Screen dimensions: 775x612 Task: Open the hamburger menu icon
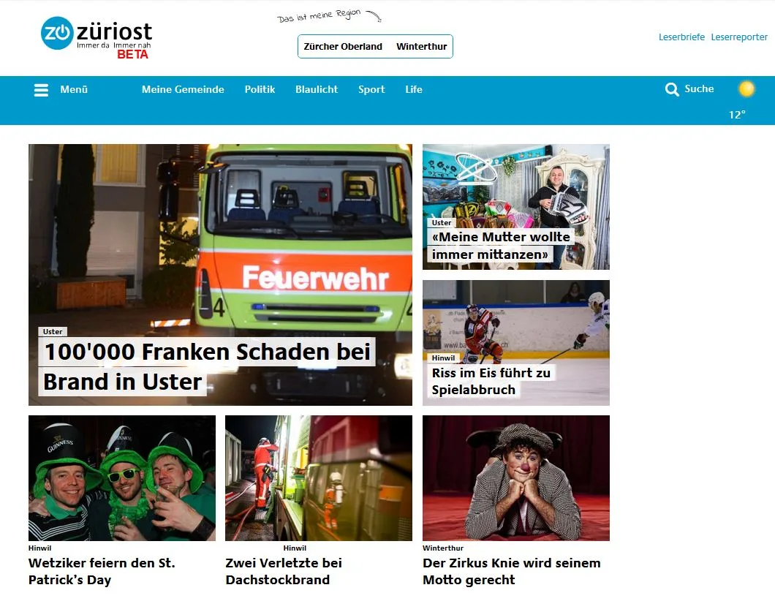[x=41, y=90]
